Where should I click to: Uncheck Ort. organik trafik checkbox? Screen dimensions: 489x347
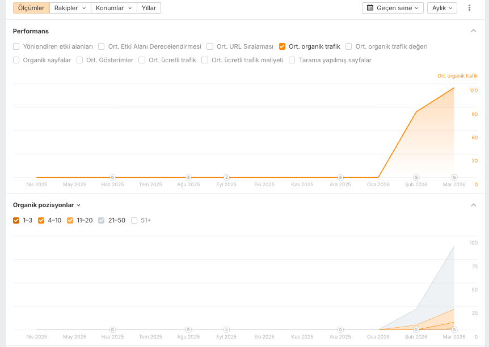coord(282,46)
